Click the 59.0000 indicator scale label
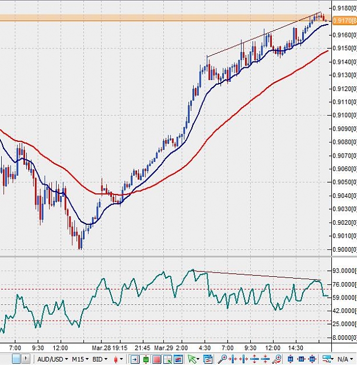The height and width of the screenshot is (365, 357). [345, 297]
